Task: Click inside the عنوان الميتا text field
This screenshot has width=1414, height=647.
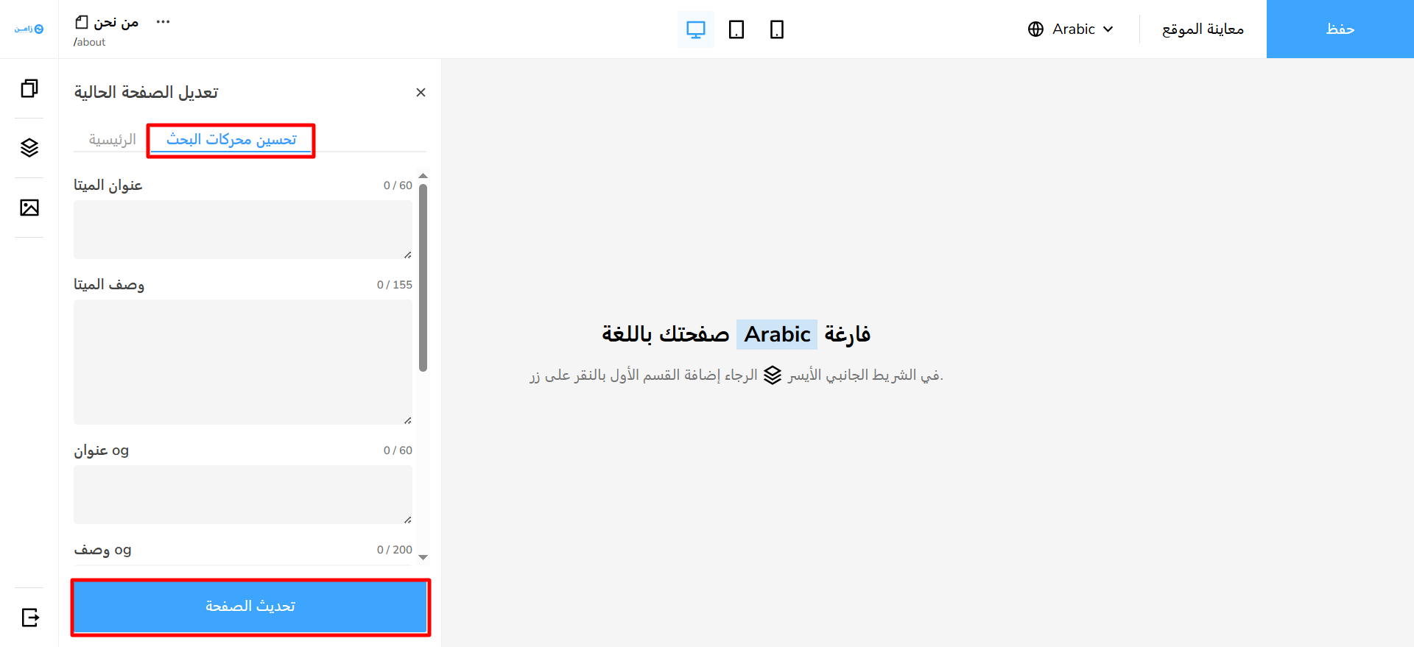Action: pos(242,229)
